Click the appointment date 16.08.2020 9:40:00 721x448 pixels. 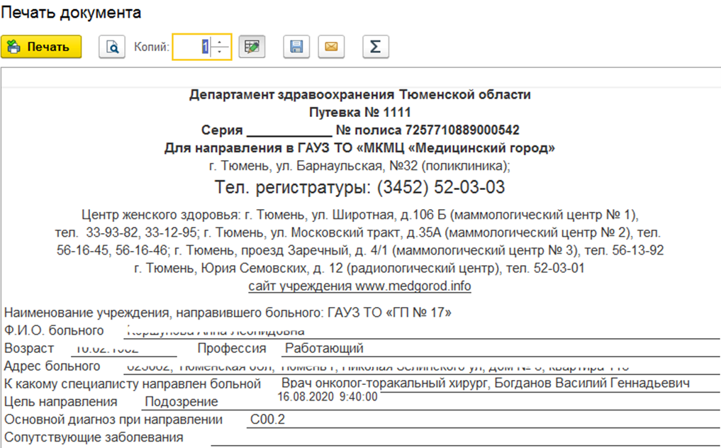328,396
